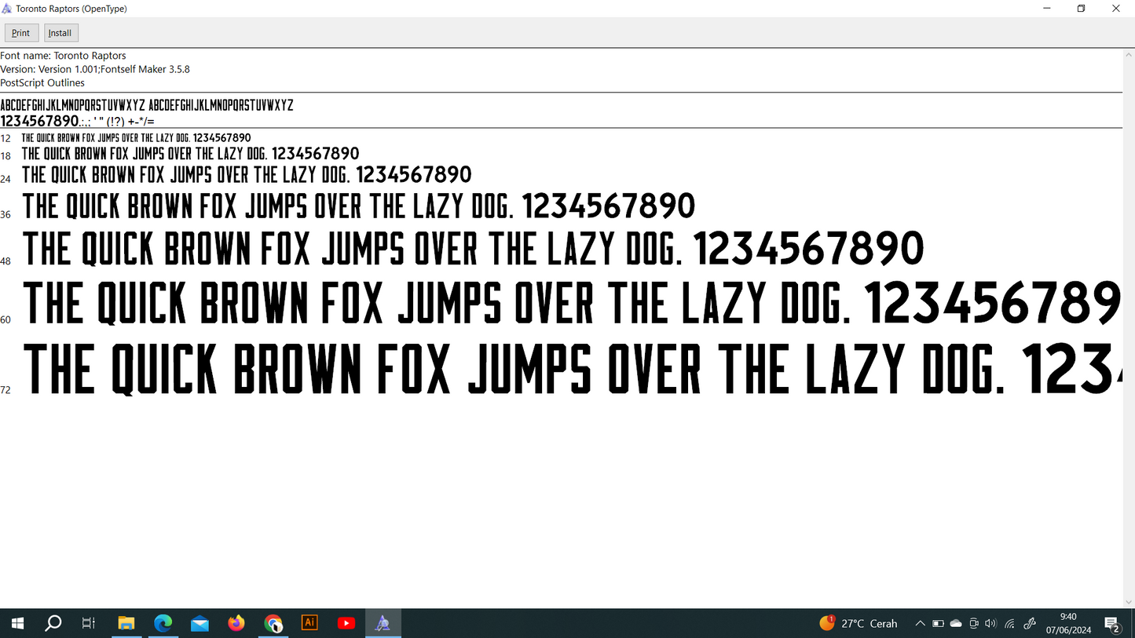Viewport: 1135px width, 638px height.
Task: Open the Windows Start menu
Action: pos(17,623)
